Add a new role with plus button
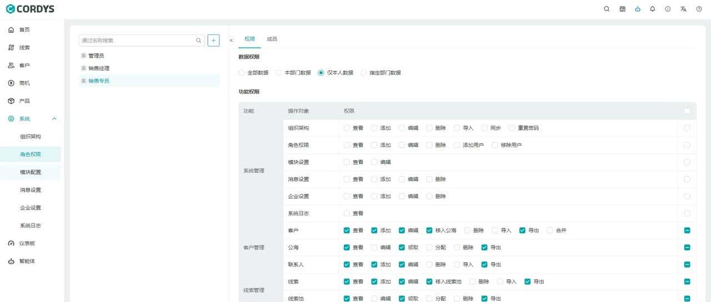The height and width of the screenshot is (302, 711). [213, 40]
